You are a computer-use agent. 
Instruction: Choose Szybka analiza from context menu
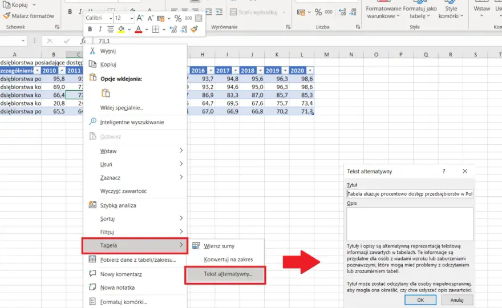(x=135, y=205)
